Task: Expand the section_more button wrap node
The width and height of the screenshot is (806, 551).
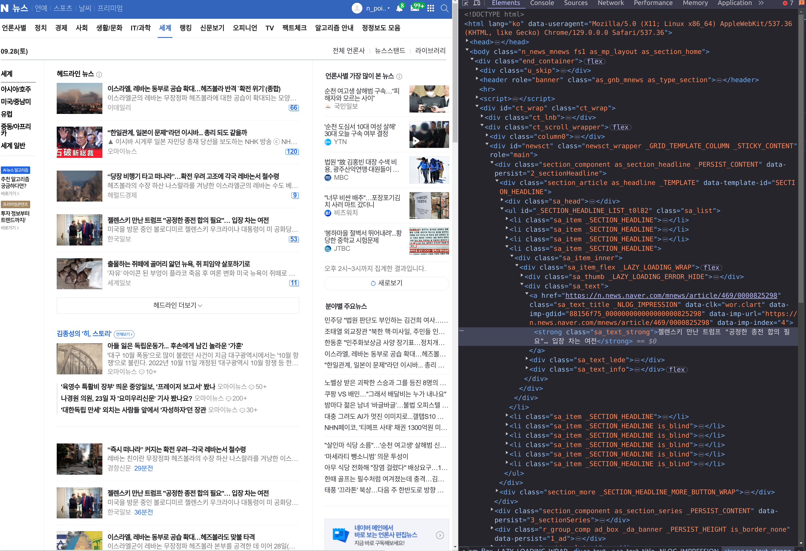Action: tap(497, 491)
